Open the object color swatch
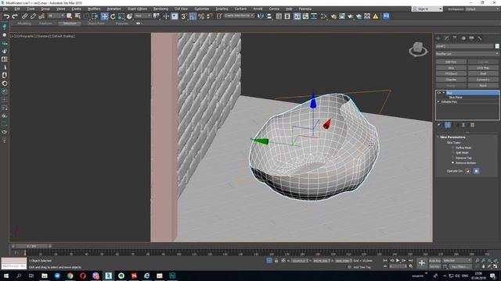 pyautogui.click(x=497, y=46)
